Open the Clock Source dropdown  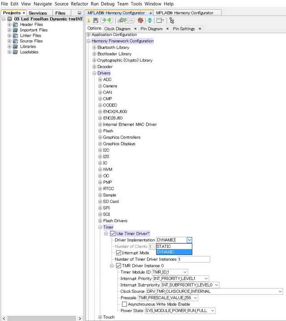click(280, 291)
